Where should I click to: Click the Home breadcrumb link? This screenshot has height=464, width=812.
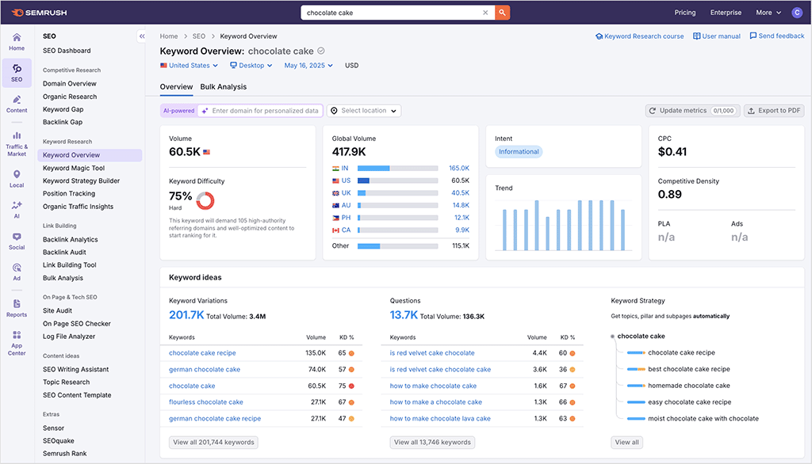tap(169, 36)
